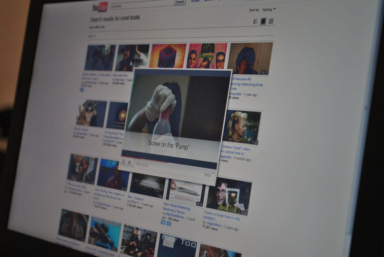384x257 pixels.
Task: Click the Search button
Action: 180,2
